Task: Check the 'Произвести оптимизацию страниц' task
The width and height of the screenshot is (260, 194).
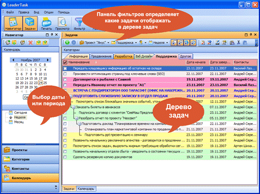Action: click(x=65, y=74)
